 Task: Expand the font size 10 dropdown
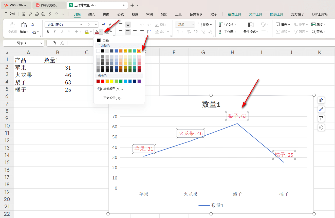pos(96,25)
